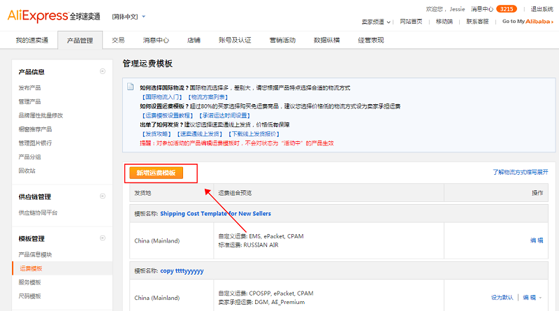
Task: Open 供应链协同平台 in sidebar
Action: (38, 213)
